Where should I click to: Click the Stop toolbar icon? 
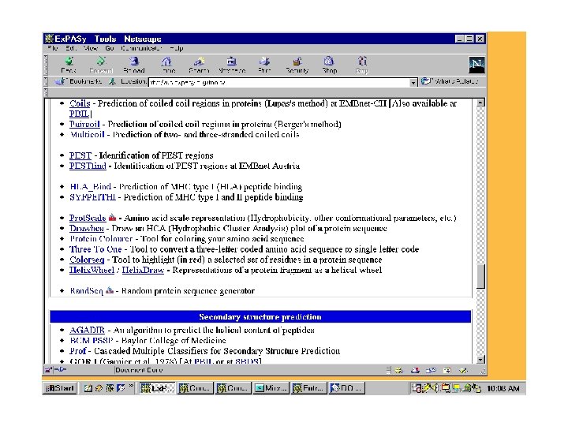362,65
